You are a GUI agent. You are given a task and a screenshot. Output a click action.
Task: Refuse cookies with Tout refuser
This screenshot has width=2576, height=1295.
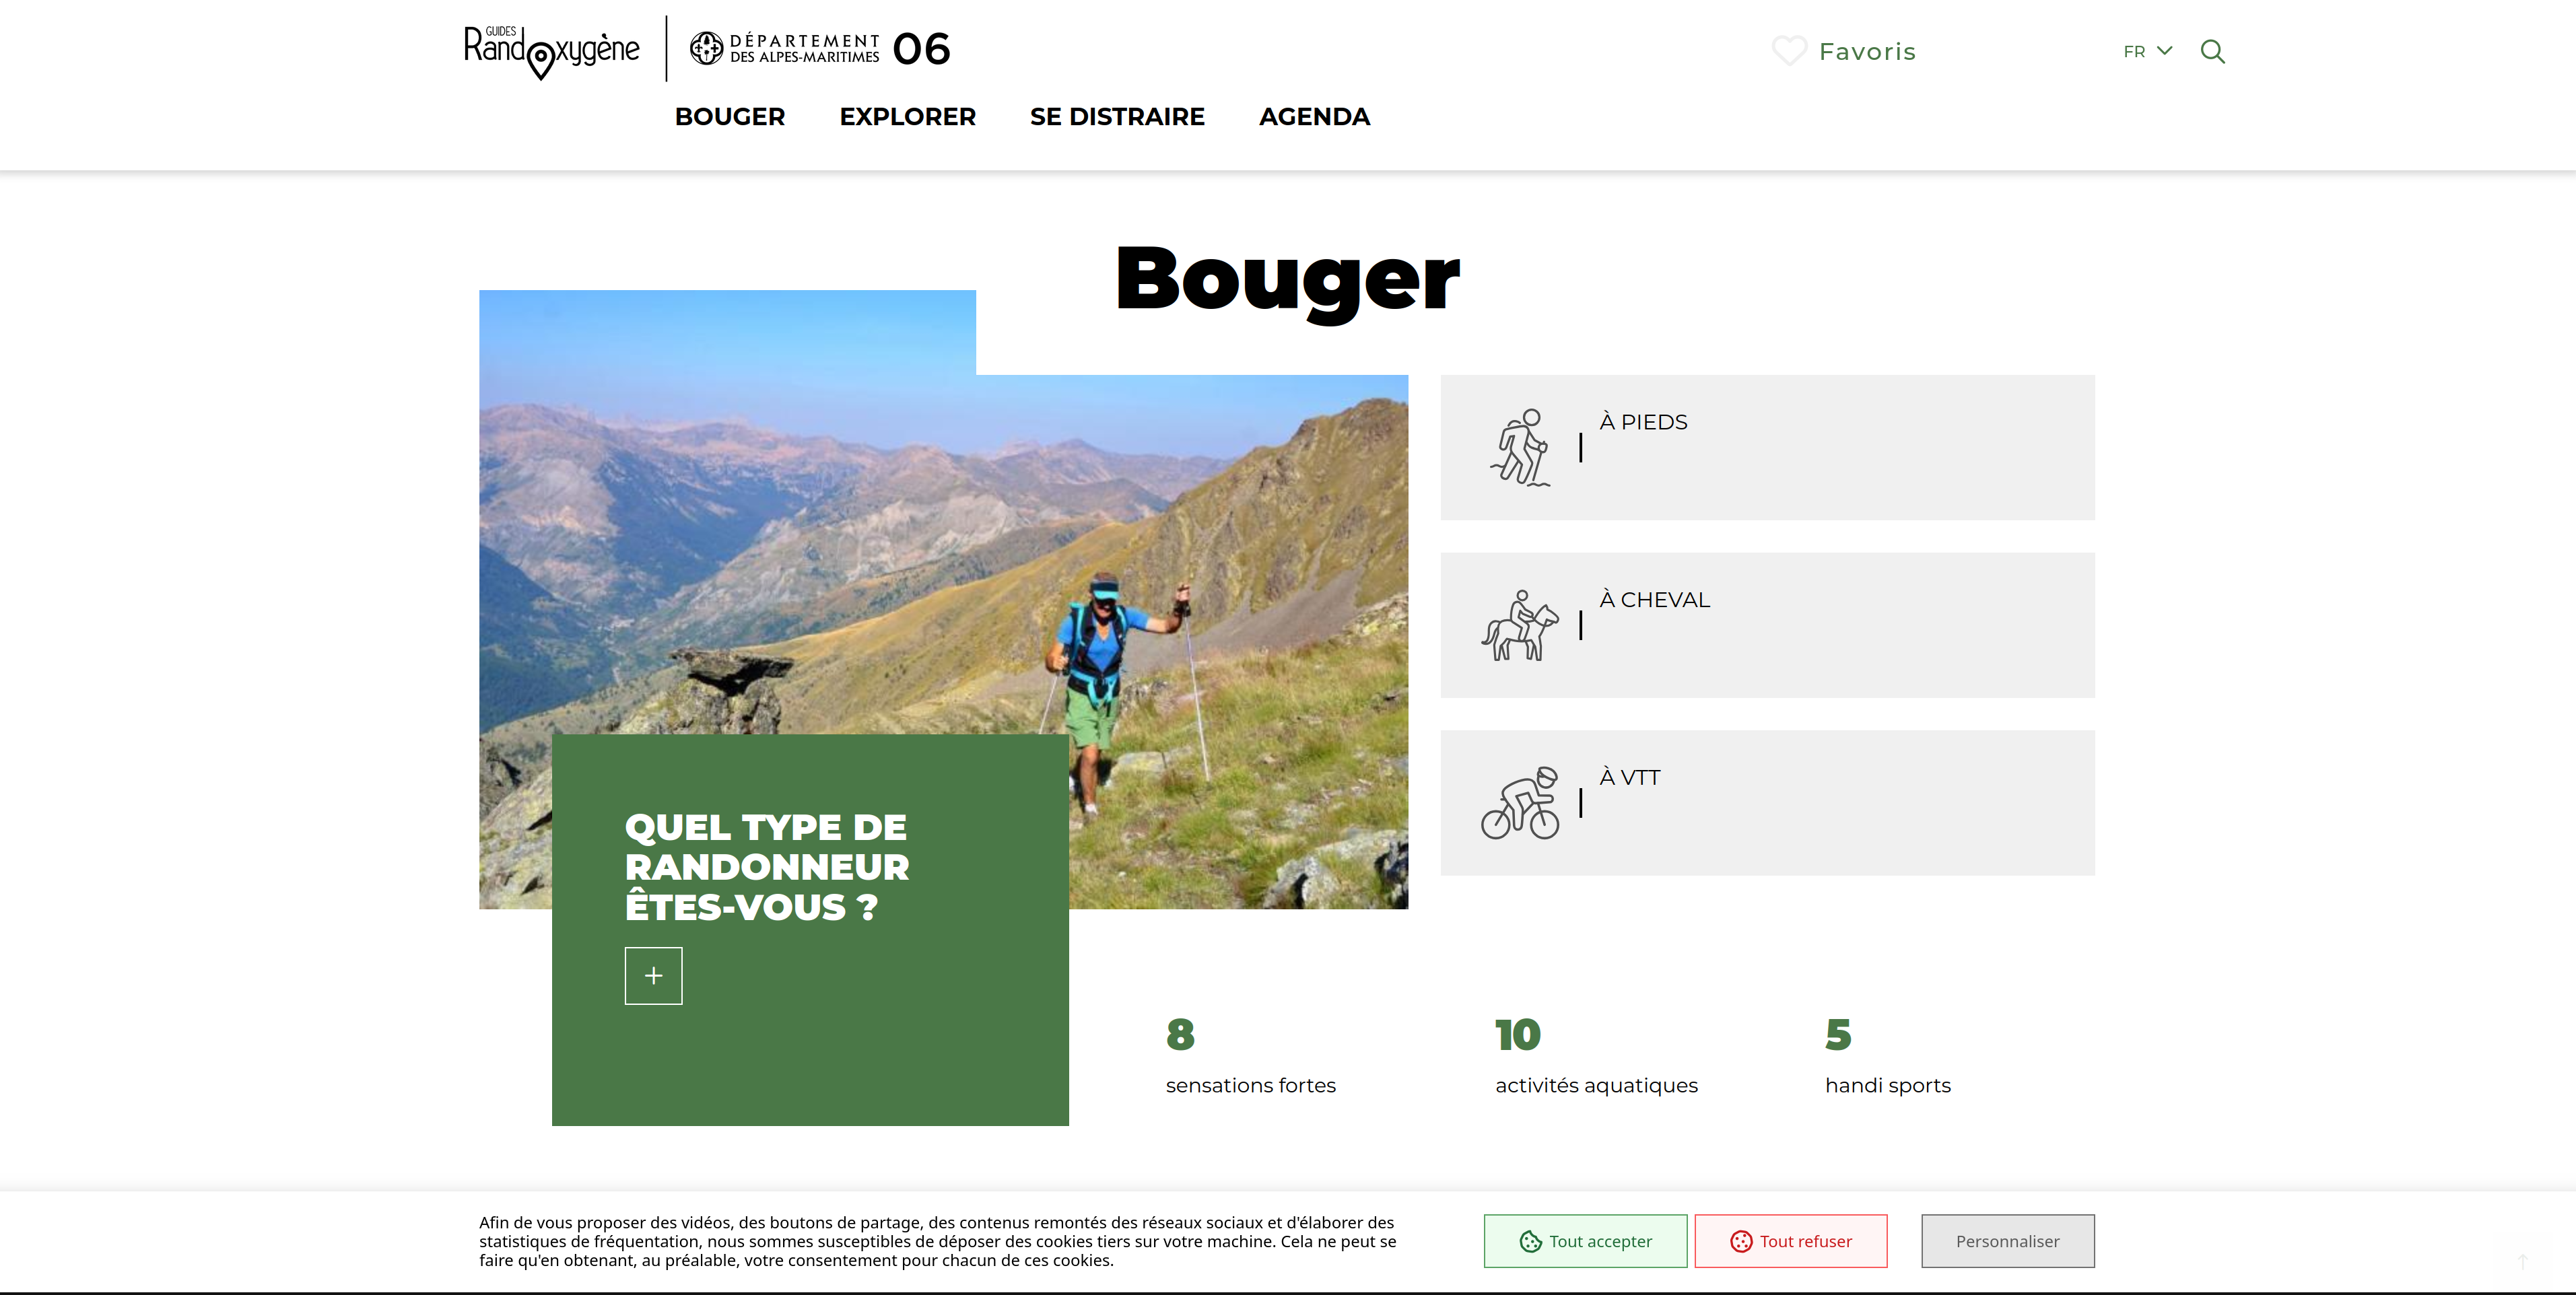[1791, 1241]
